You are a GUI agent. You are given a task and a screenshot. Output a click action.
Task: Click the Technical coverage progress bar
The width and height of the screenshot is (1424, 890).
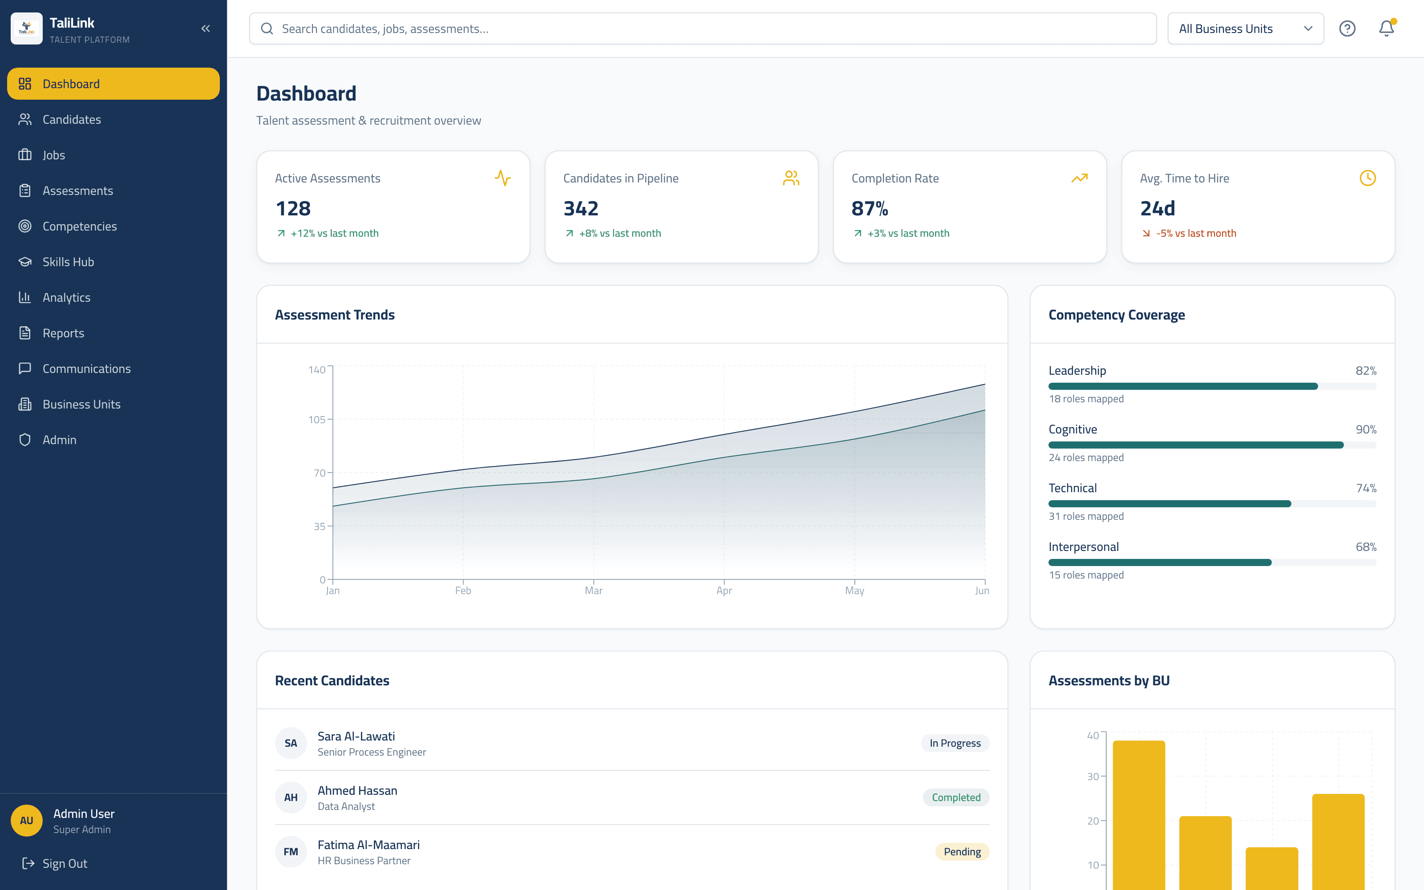pos(1212,504)
